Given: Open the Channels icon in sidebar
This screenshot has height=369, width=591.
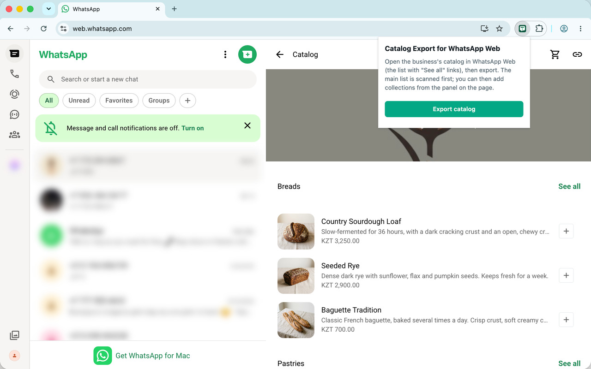Looking at the screenshot, I should 14,114.
